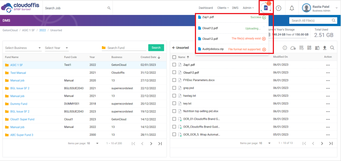Open actions menu for gray.psd row
Image resolution: width=341 pixels, height=161 pixels.
pos(328,88)
